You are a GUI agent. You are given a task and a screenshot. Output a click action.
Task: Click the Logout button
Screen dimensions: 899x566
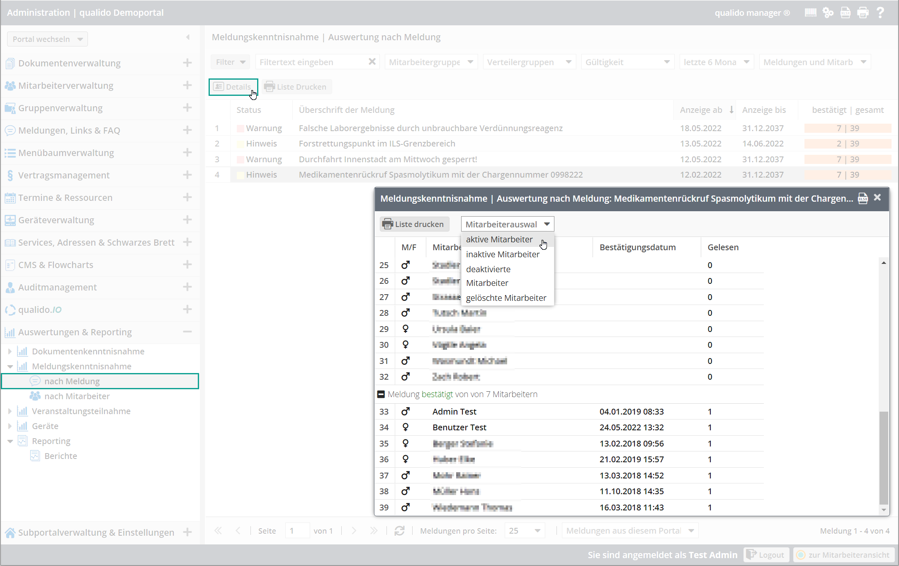click(765, 555)
